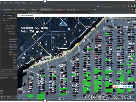
Task: Close the xinyongka2.py tab
Action: coord(81,10)
